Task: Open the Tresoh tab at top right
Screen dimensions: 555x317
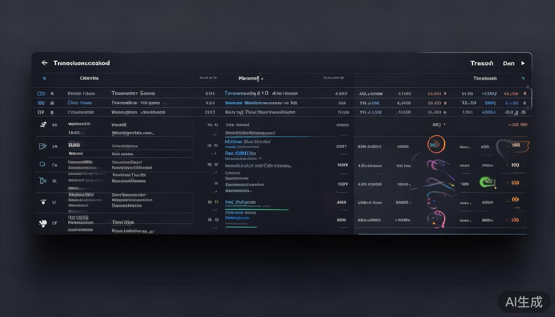Action: click(481, 63)
